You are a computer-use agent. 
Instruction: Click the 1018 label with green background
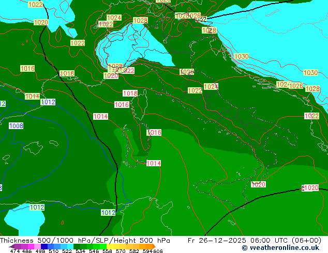[67, 73]
